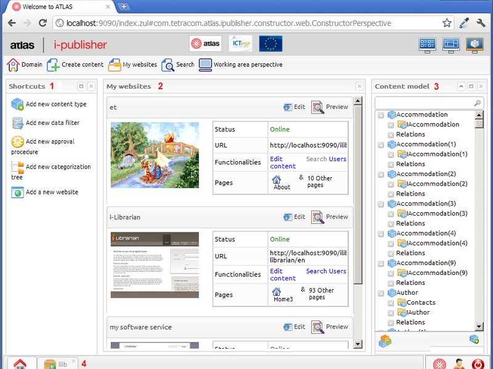Select the orange-highlighted monitor icon with cube
Viewport: 493px width, 369px height.
pyautogui.click(x=475, y=44)
